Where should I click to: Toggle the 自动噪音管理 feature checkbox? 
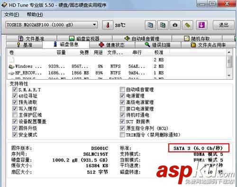coord(122,90)
